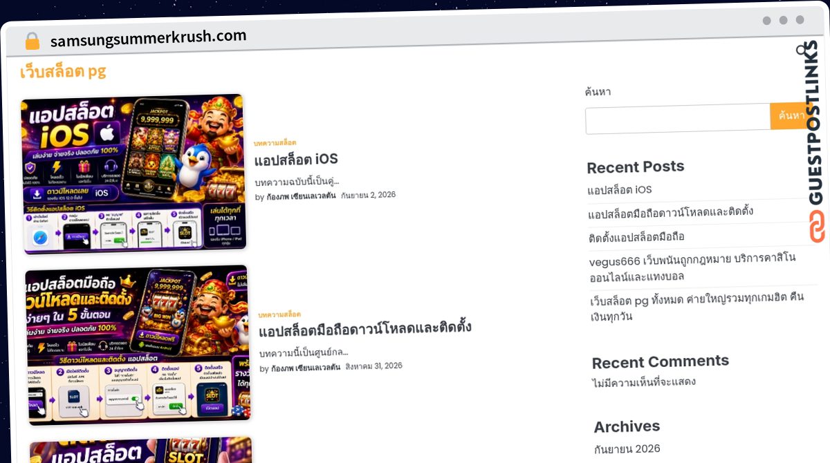Screen dimensions: 830x463
Task: Click the บทความสล็อต category above แอปสล็อต iOS
Action: click(275, 142)
